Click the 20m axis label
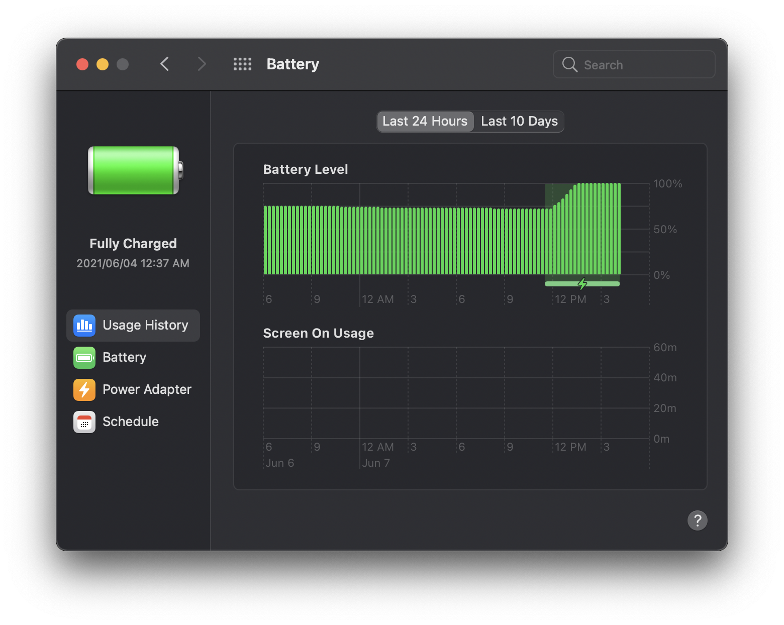This screenshot has height=625, width=784. (665, 408)
